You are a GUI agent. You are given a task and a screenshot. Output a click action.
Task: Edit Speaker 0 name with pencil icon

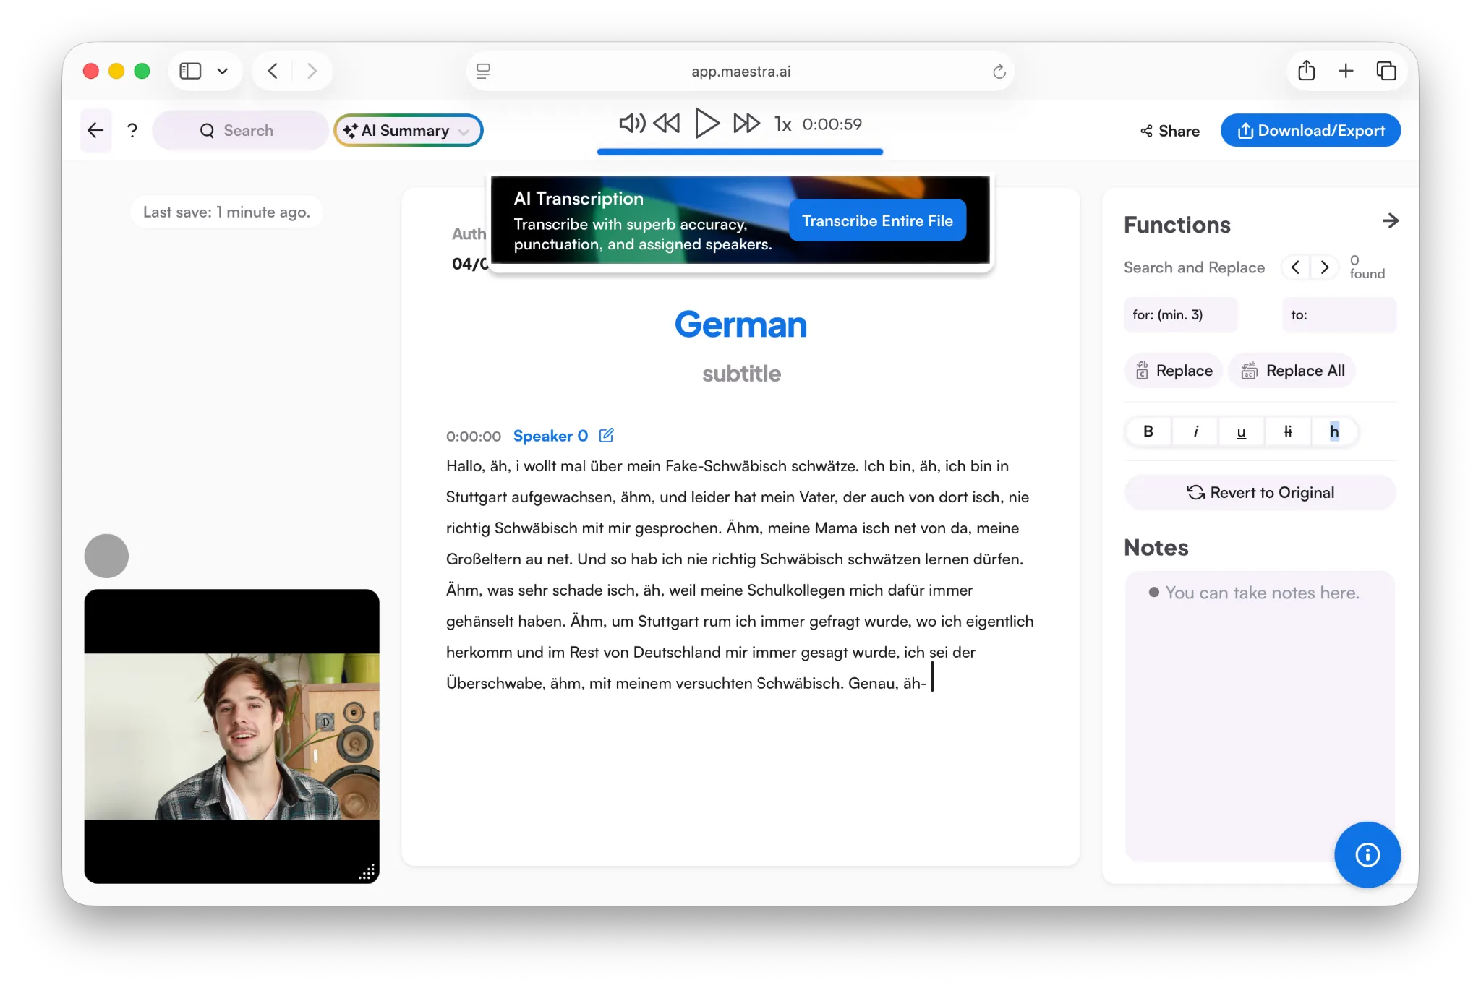pos(607,435)
